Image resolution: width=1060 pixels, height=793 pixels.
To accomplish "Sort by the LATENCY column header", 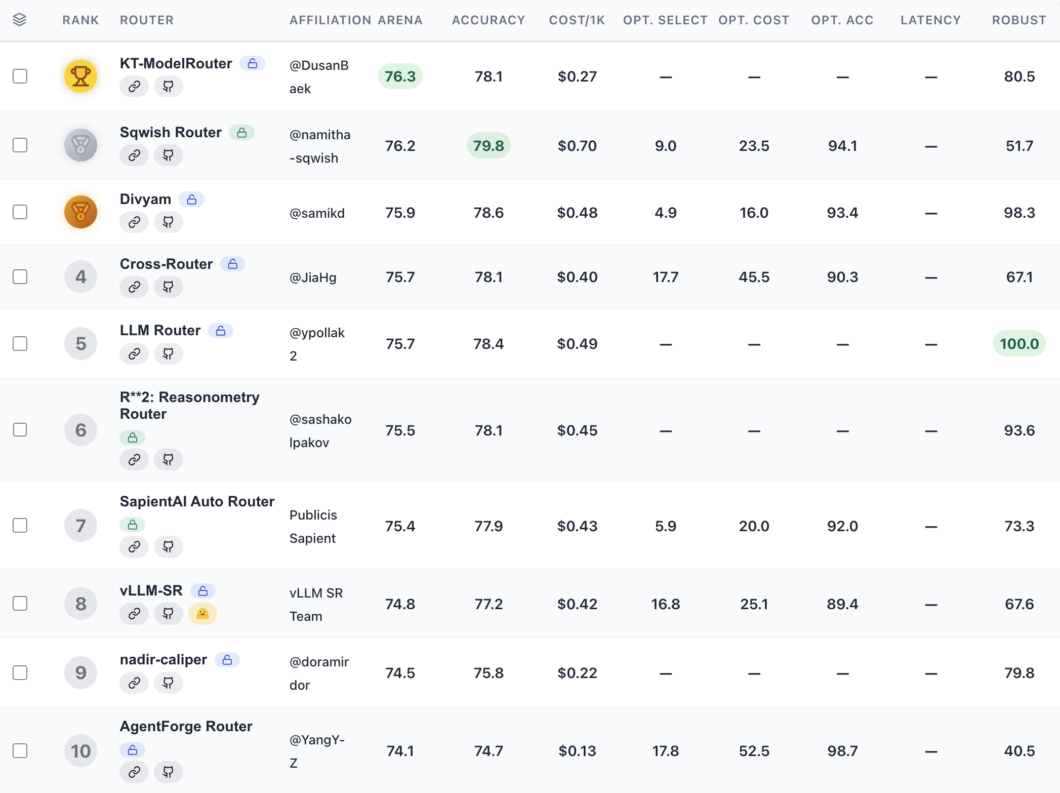I will pos(930,20).
